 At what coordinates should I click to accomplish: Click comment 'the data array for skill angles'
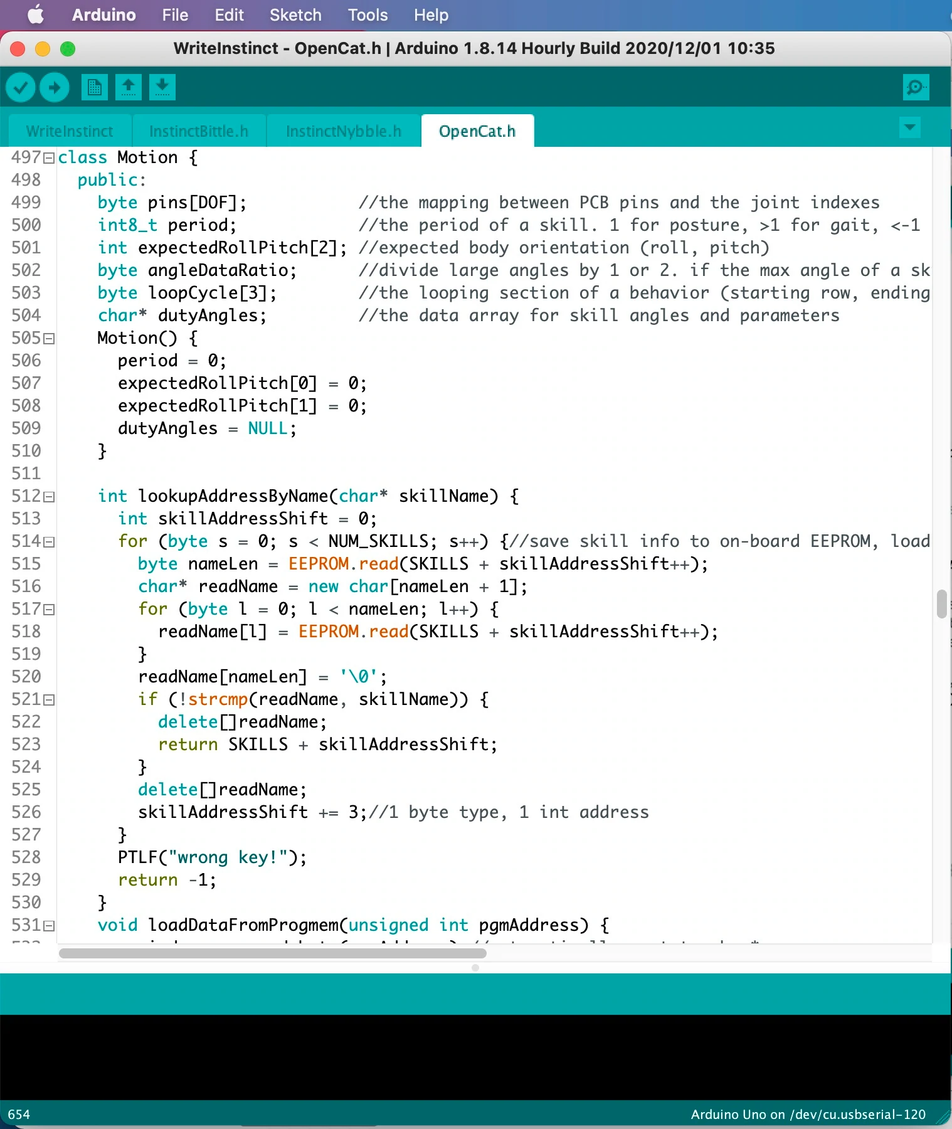(599, 315)
